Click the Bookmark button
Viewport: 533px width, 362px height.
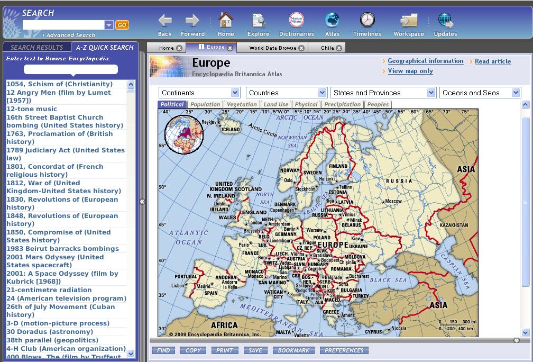(293, 350)
